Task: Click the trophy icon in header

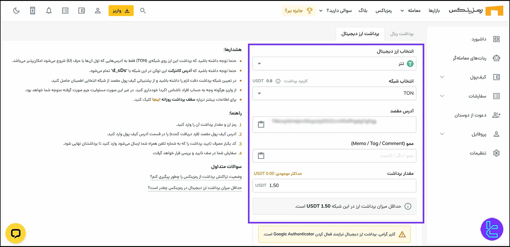Action: click(x=310, y=11)
